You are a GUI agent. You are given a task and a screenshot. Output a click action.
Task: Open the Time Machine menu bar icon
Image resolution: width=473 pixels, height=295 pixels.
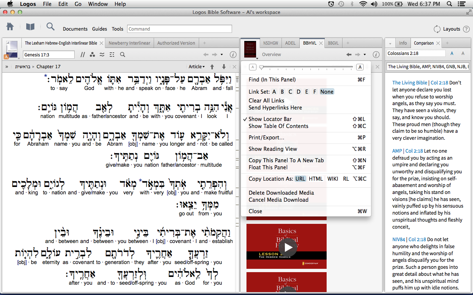tap(341, 4)
